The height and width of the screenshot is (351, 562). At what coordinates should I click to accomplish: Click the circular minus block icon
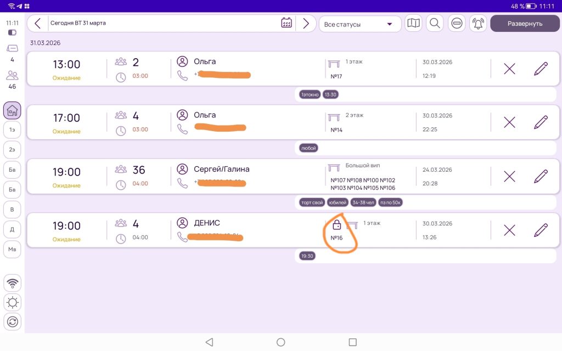tap(456, 24)
